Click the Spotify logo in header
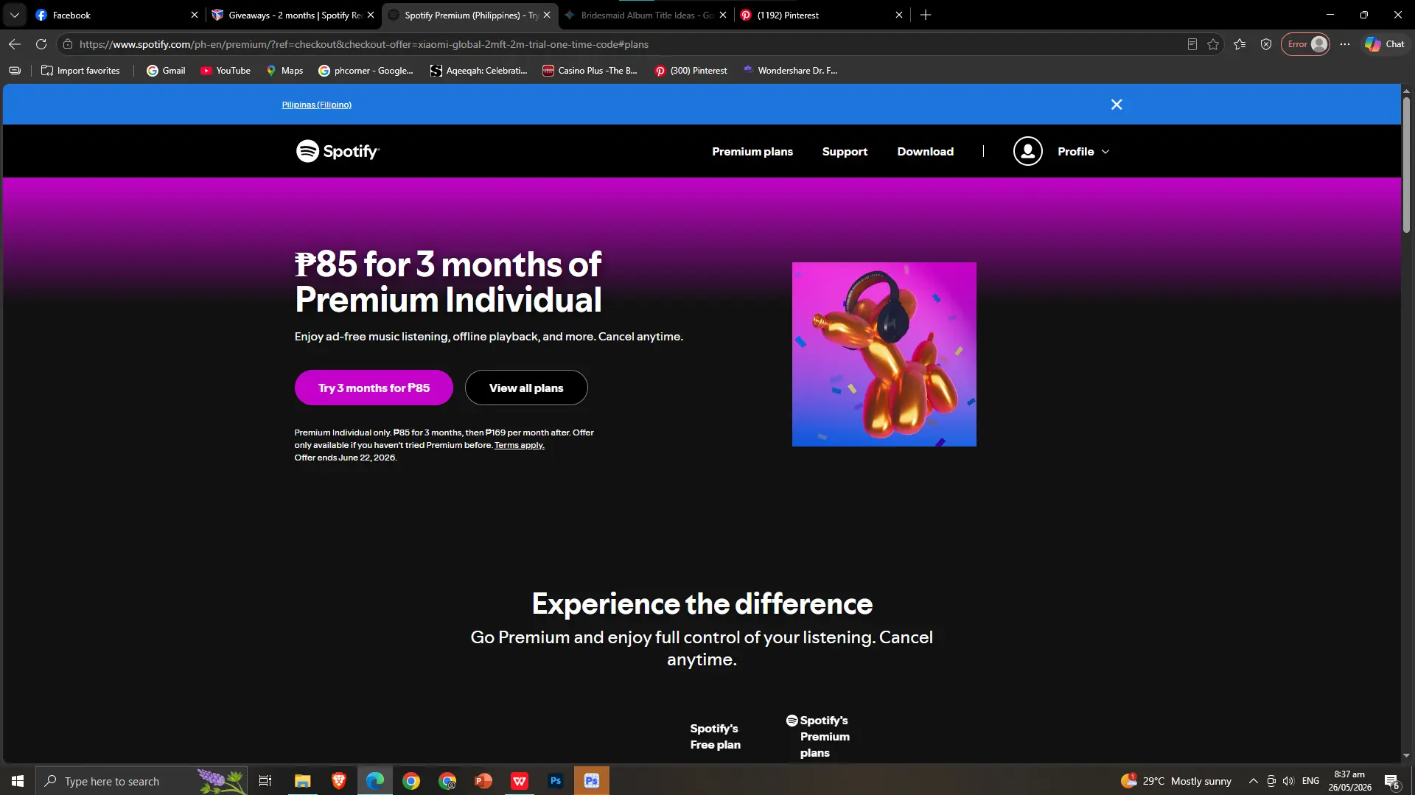This screenshot has width=1415, height=795. pos(338,151)
